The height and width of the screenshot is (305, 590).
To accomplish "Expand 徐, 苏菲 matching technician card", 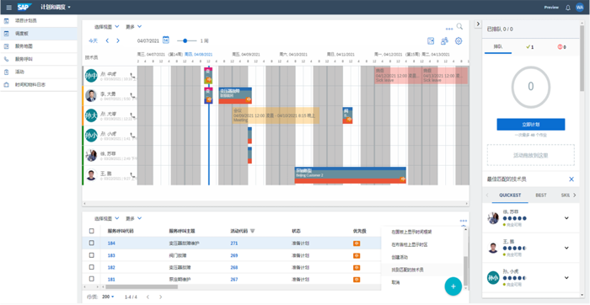I will pyautogui.click(x=566, y=218).
